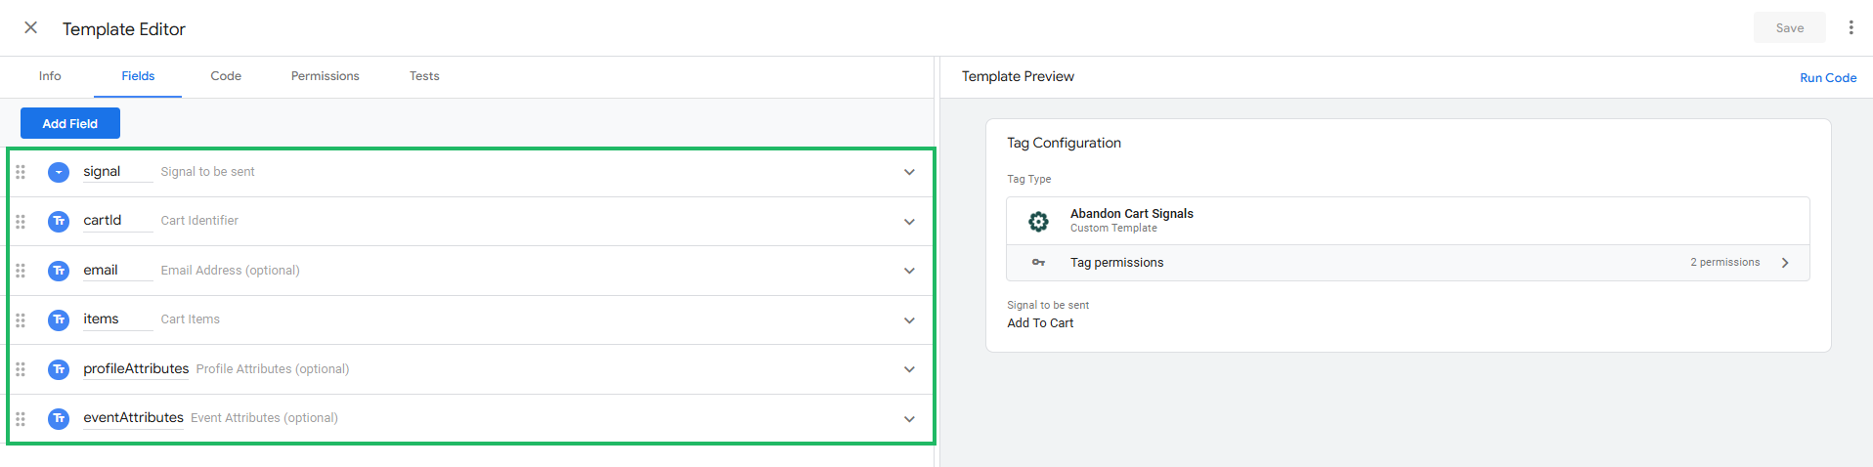
Task: Click the text-type icon for the cartId field
Action: pyautogui.click(x=59, y=221)
